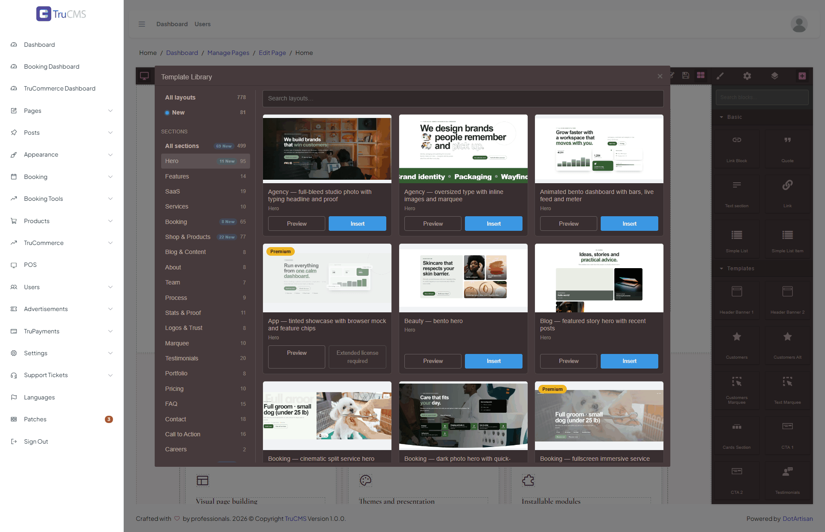This screenshot has height=532, width=825.
Task: Close the Template Library dialog
Action: pyautogui.click(x=660, y=76)
